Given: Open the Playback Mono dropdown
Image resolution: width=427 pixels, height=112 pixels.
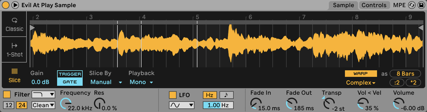Looking at the screenshot, I should [x=141, y=82].
